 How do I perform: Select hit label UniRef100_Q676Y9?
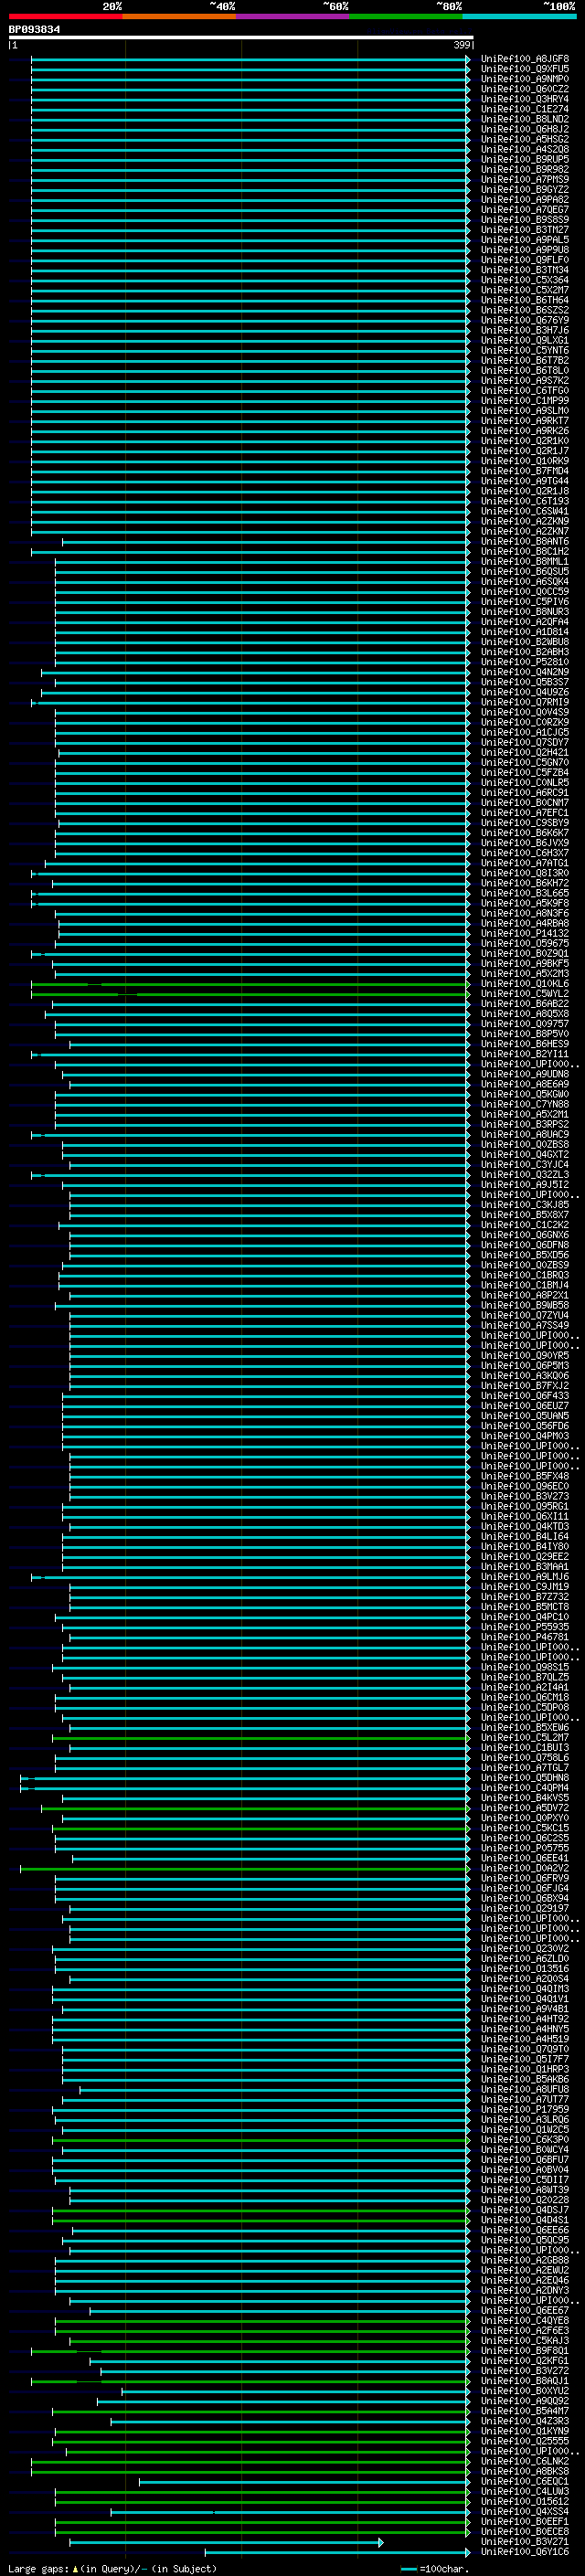[525, 320]
